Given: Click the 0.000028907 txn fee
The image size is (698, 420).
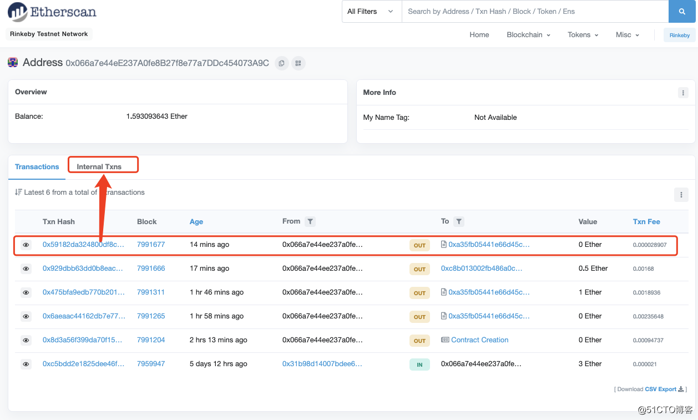Looking at the screenshot, I should coord(650,245).
